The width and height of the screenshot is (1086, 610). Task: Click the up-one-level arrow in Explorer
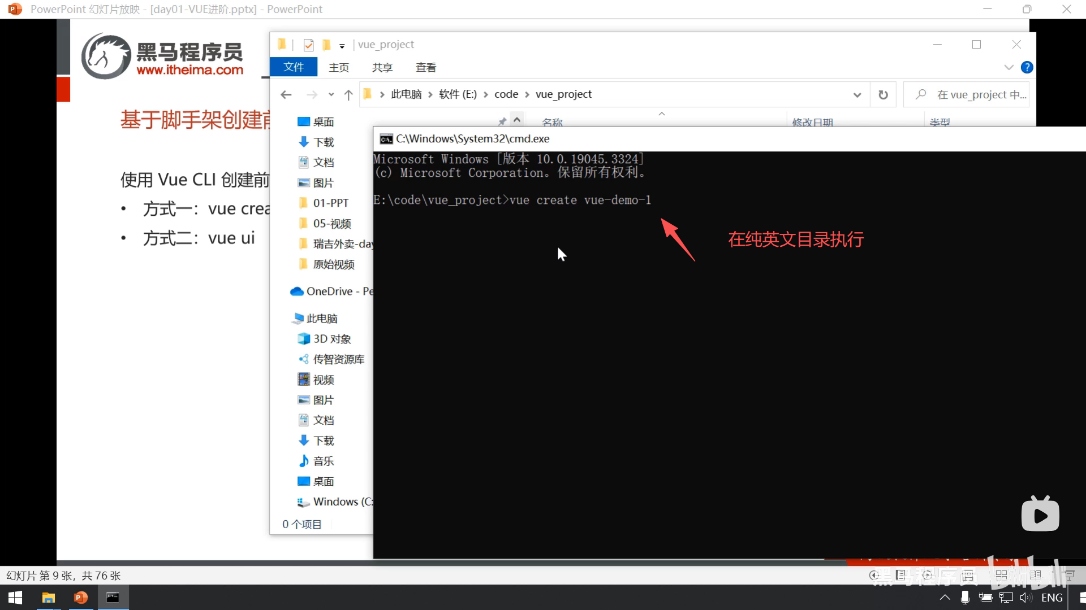point(348,95)
